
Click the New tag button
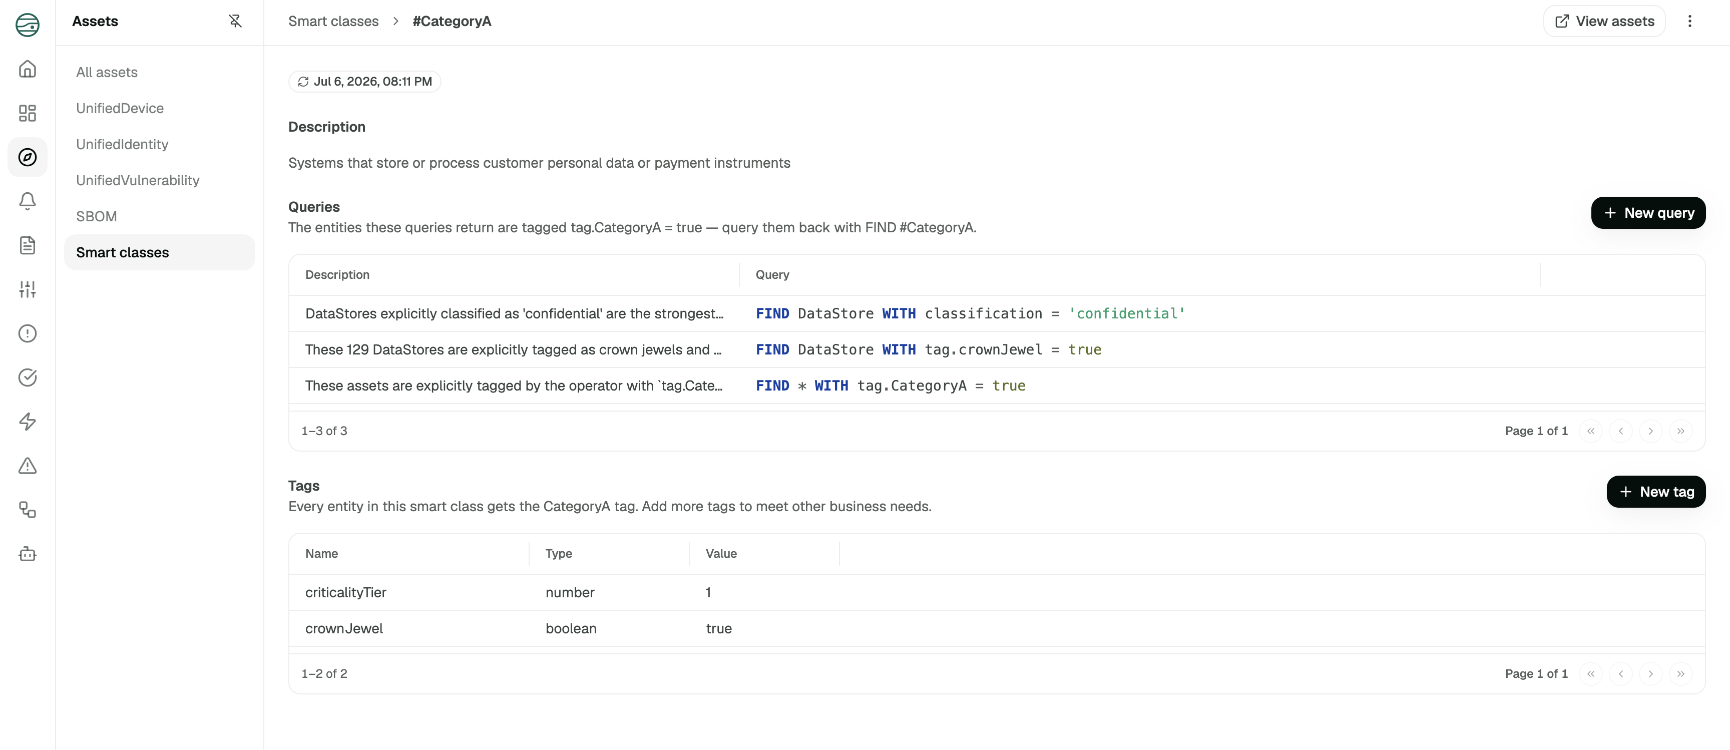pos(1656,492)
